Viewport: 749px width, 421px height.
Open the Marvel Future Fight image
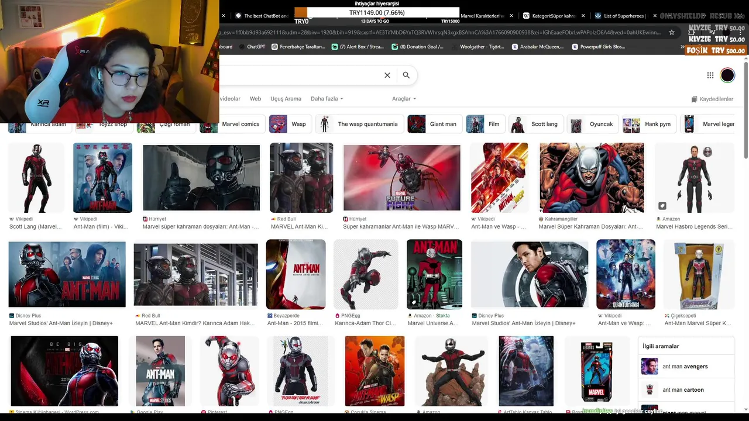pyautogui.click(x=401, y=178)
